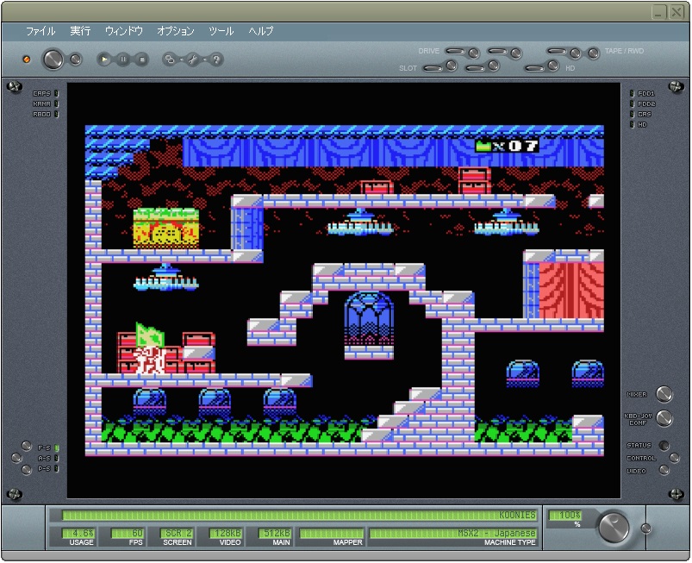Viewport: 692px width, 563px height.
Task: Click the first DRIVE eject knob
Action: pyautogui.click(x=474, y=53)
